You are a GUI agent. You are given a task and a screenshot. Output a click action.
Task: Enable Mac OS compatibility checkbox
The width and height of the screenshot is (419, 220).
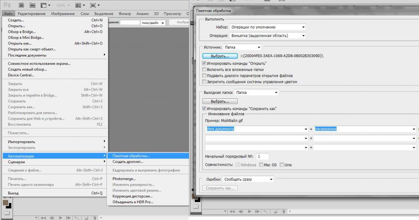tap(261, 165)
